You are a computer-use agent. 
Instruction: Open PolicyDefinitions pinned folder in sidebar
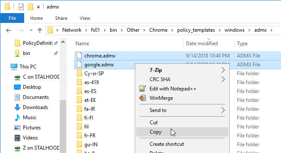38,43
